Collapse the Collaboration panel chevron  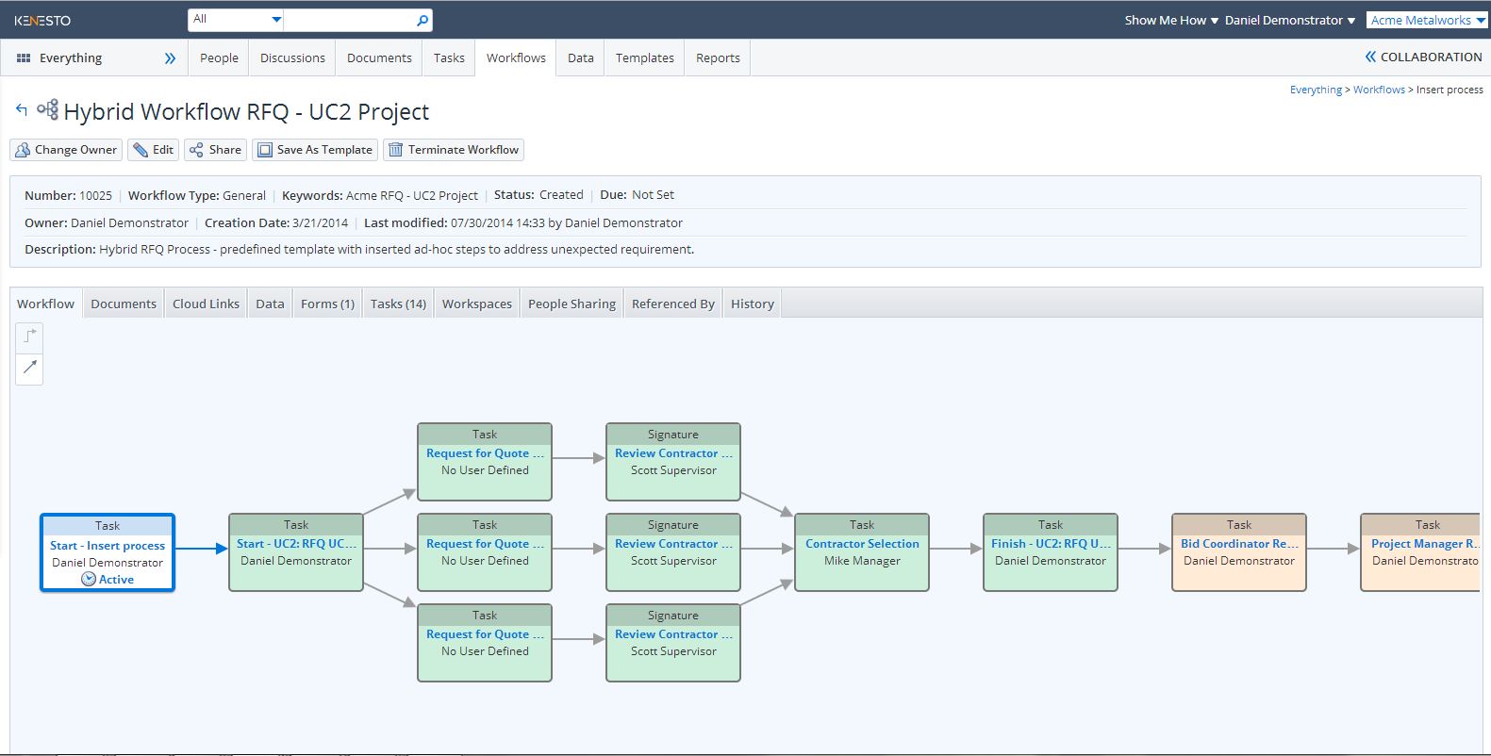1371,57
